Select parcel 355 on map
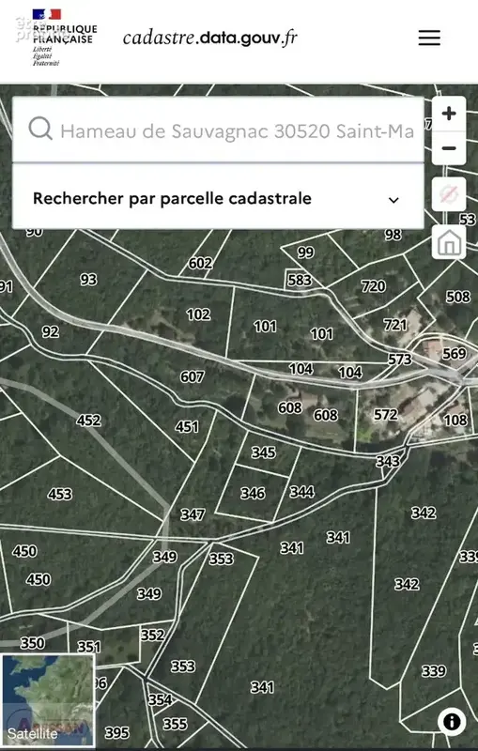478x751 pixels. coord(175,724)
